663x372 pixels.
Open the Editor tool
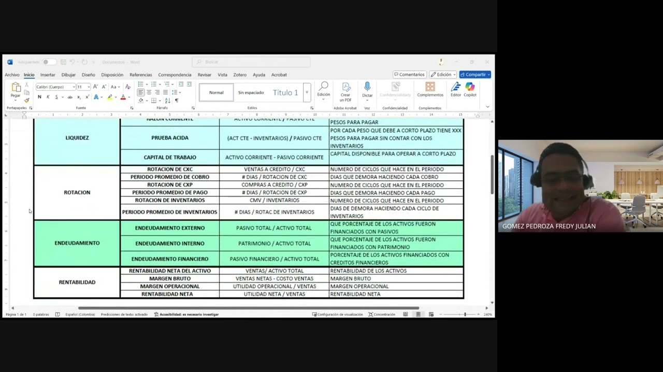[456, 89]
